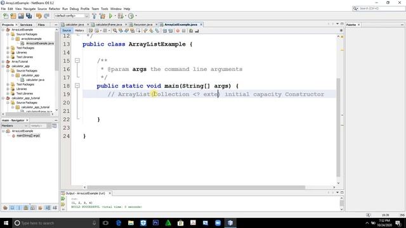Toggle Show Fields filter in Navigator bottom bar
Screen dimensions: 406x228
[12, 208]
